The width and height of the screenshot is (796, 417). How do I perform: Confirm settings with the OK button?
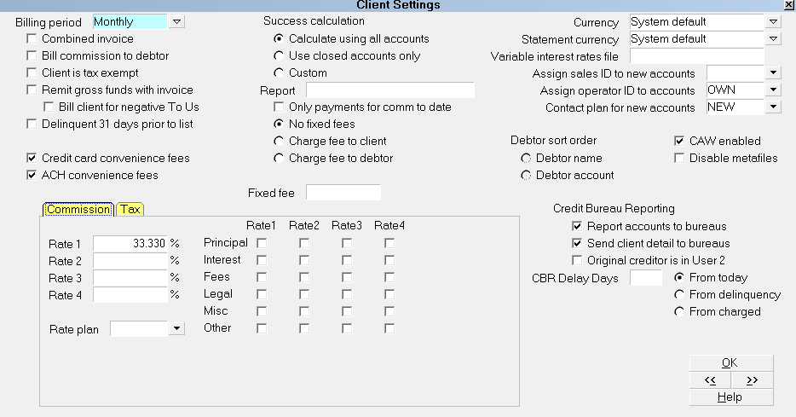pos(731,362)
